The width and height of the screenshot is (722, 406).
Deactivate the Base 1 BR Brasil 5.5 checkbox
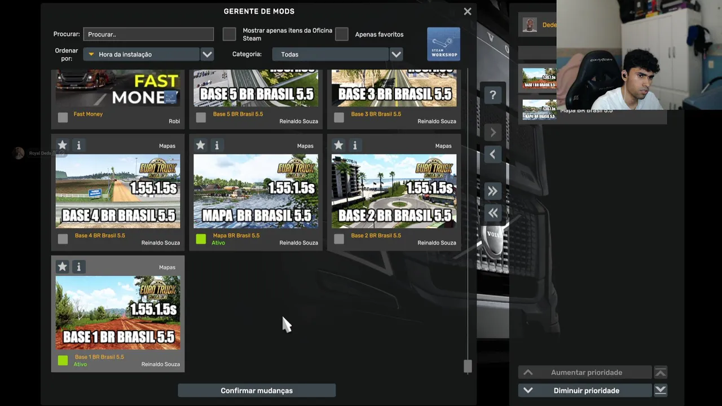click(x=63, y=360)
